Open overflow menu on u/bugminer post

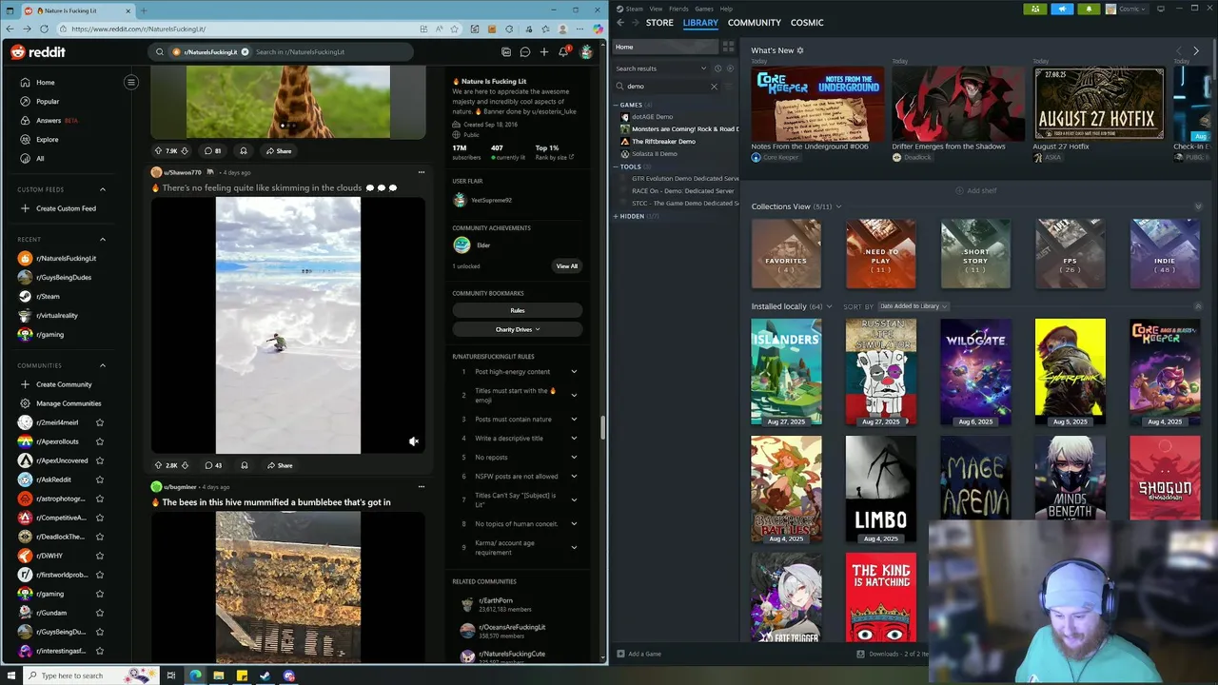pos(421,487)
